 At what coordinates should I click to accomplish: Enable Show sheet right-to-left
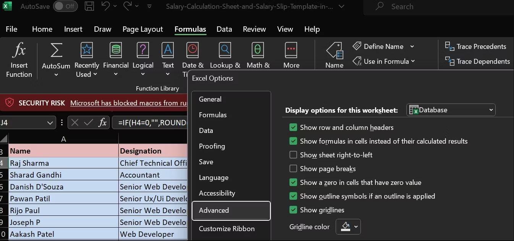pos(293,155)
